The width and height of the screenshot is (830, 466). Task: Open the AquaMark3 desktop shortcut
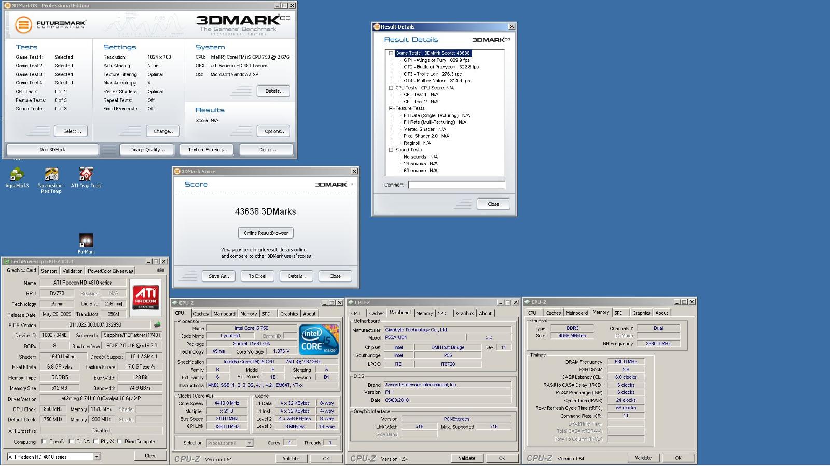pos(17,177)
